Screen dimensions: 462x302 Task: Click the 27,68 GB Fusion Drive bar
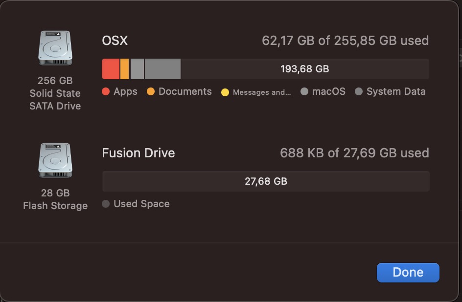[x=266, y=181]
